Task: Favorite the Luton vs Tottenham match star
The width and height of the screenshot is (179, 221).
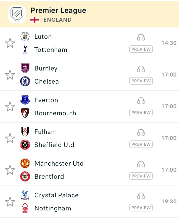Action: point(10,43)
